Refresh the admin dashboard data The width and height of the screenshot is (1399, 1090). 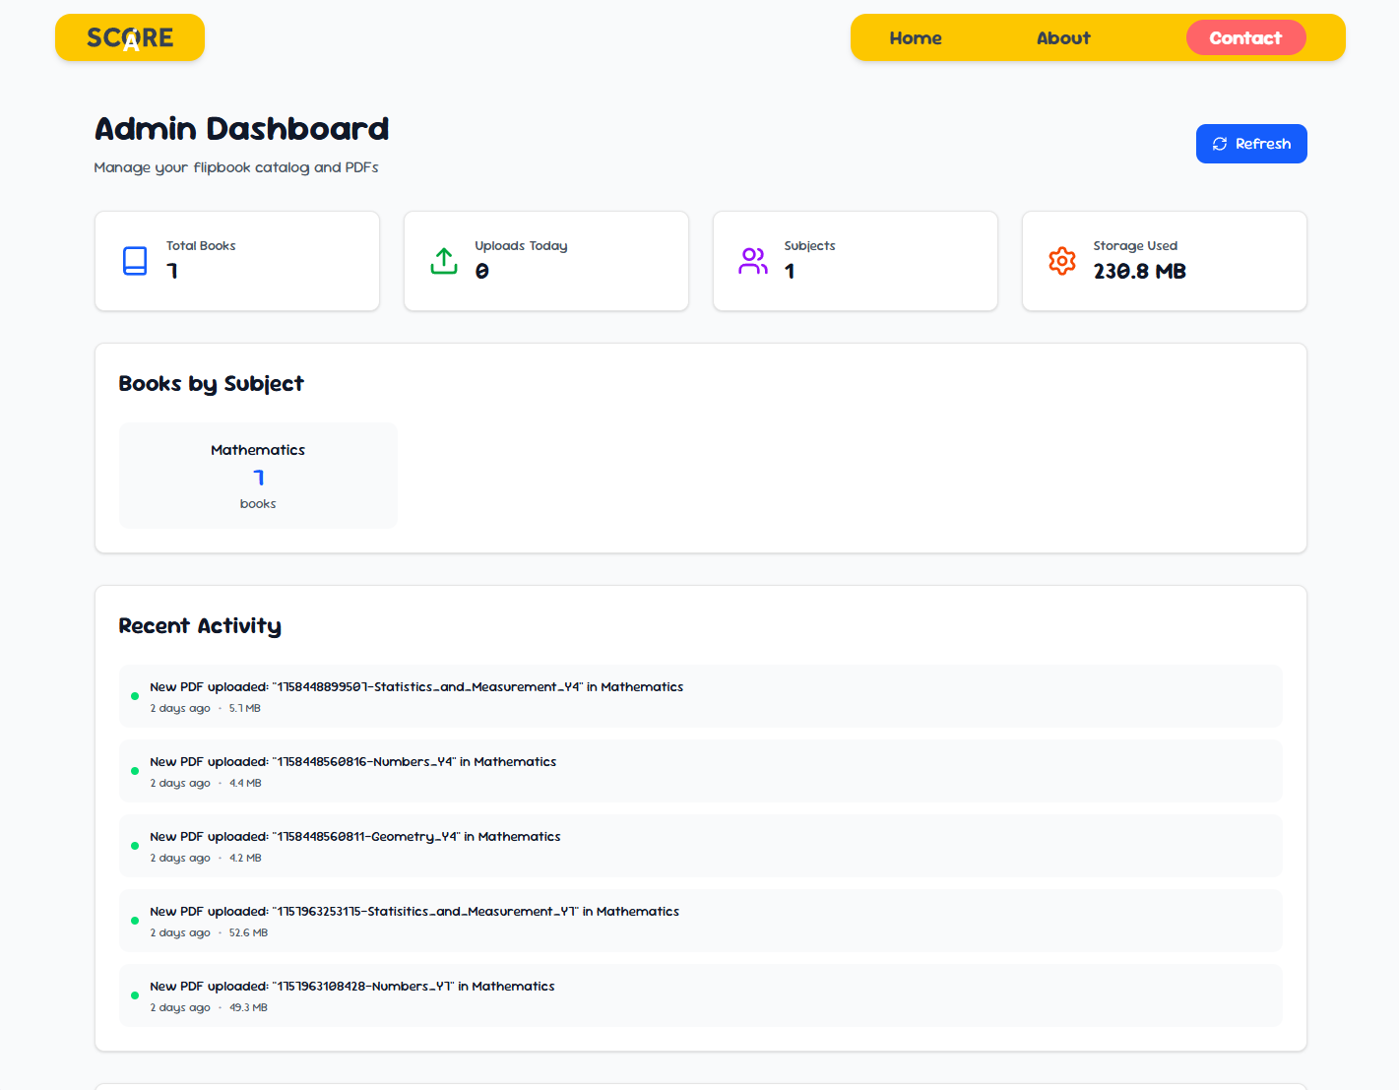1251,144
